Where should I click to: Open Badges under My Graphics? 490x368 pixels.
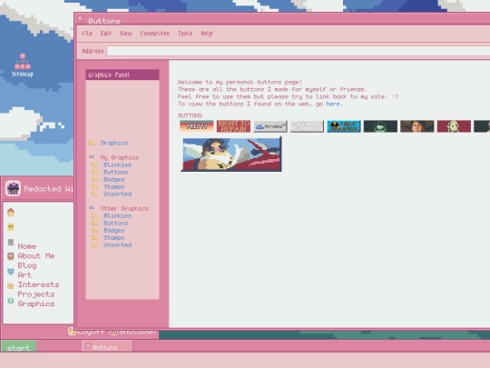pos(114,179)
